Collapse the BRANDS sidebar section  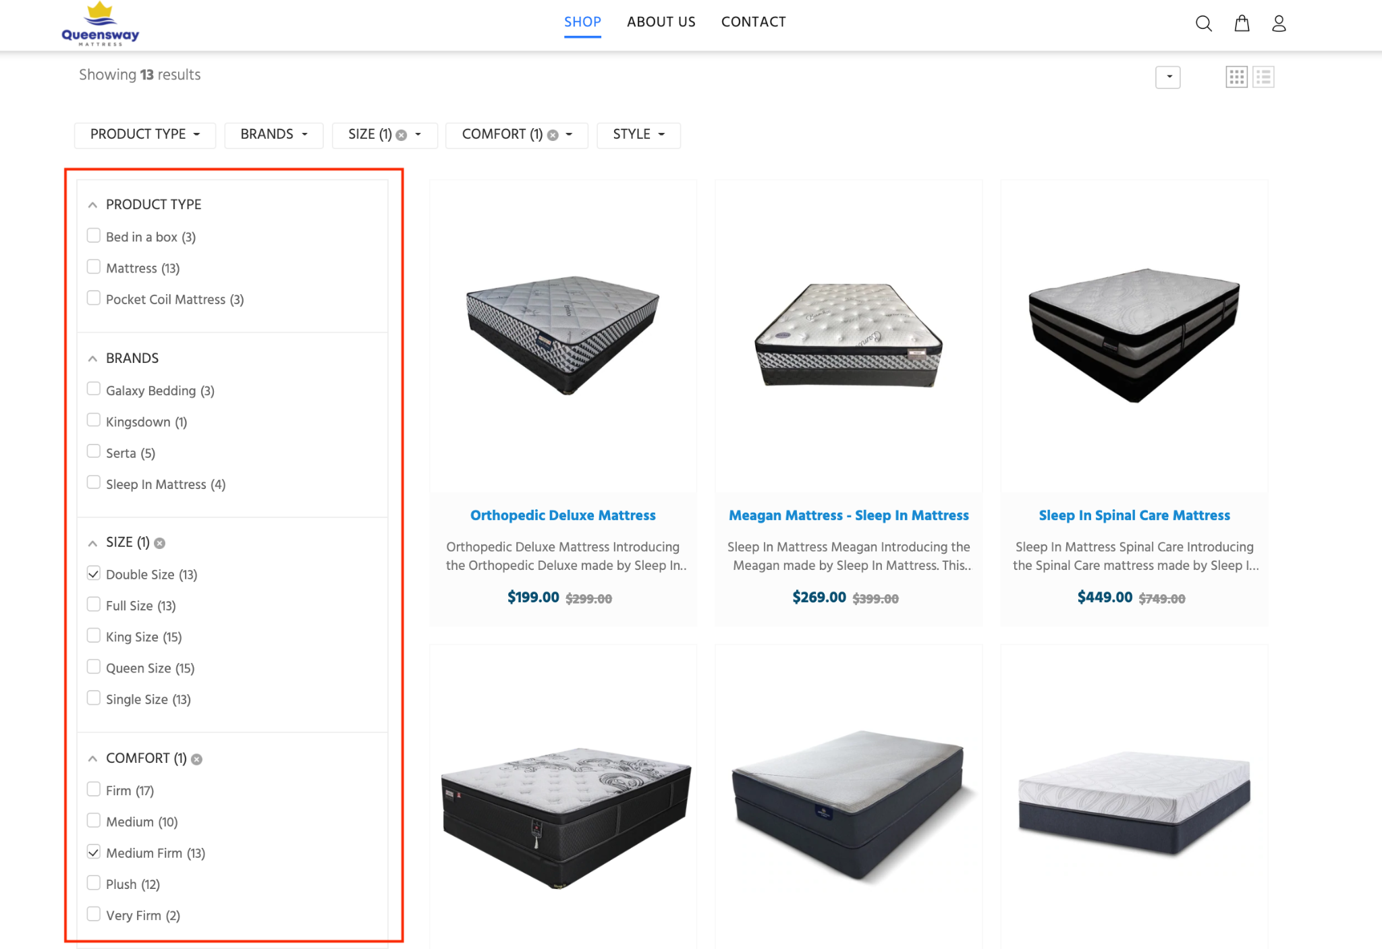coord(92,358)
